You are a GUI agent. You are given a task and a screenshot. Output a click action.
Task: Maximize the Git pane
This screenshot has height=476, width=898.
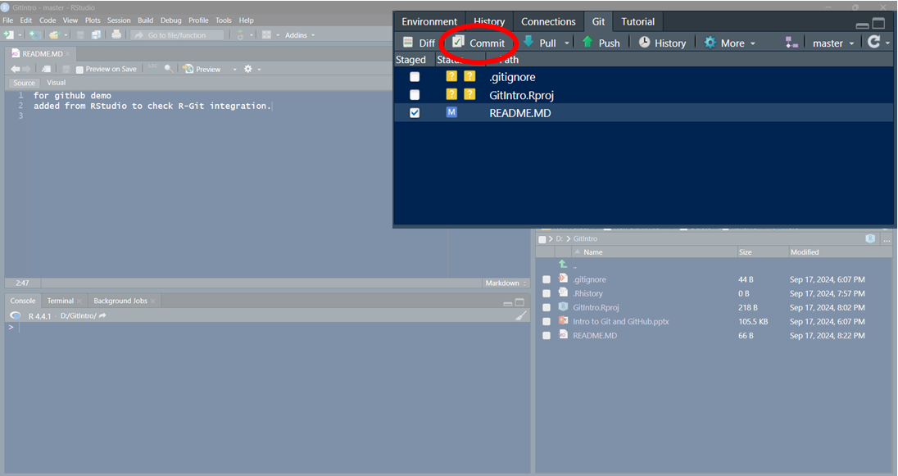[878, 24]
